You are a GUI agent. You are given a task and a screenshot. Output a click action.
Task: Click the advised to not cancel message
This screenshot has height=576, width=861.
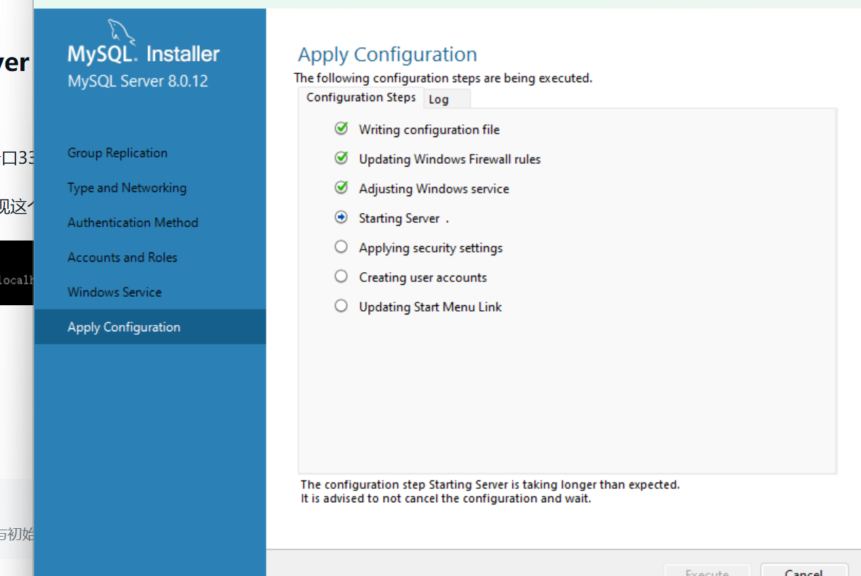(446, 499)
